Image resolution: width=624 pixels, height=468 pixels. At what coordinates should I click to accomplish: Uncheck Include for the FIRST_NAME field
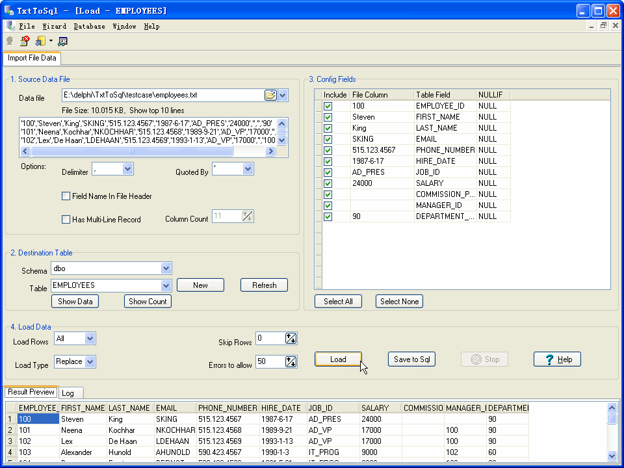tap(328, 118)
